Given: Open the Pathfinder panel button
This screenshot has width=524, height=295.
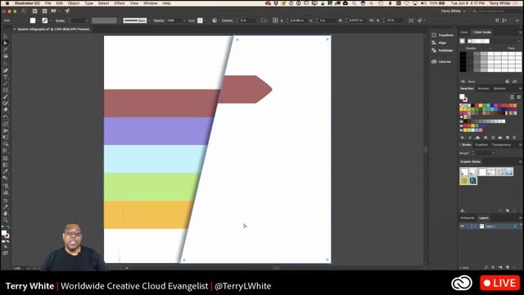Looking at the screenshot, I should click(442, 51).
